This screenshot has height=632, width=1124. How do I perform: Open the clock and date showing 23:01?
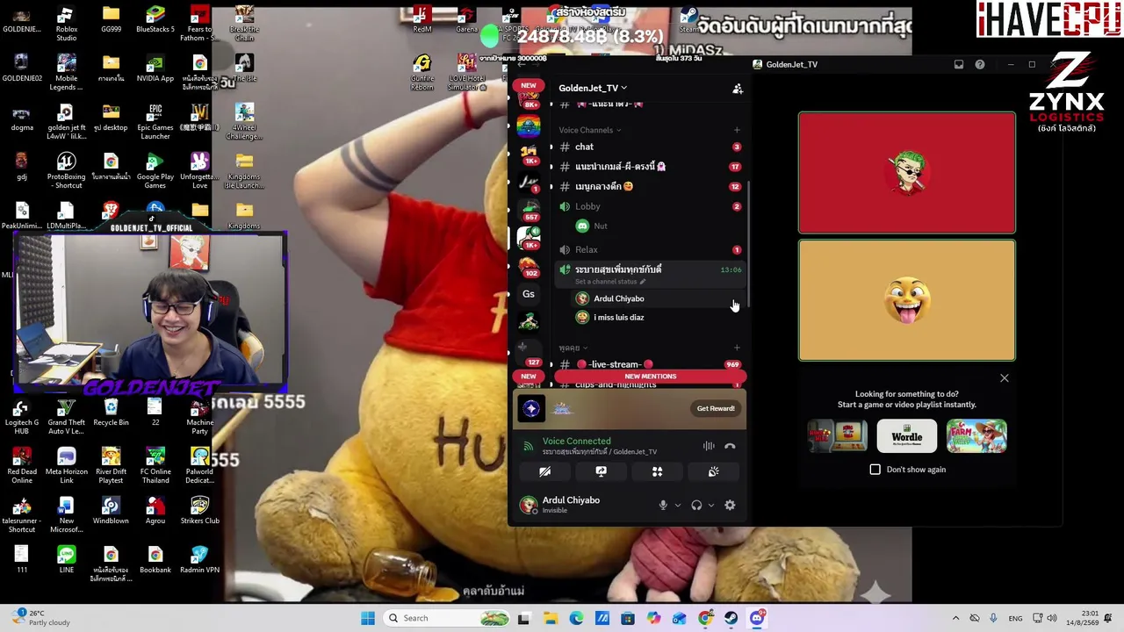1084,618
